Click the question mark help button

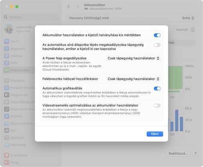point(195,153)
